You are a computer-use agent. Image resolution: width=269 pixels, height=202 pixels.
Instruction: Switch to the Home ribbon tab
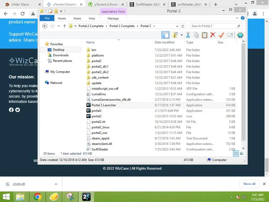point(62,18)
